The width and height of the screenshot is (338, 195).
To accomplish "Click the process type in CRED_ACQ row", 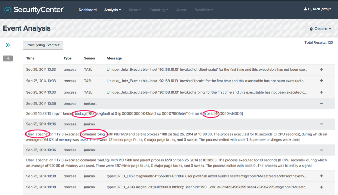I will tap(70, 187).
